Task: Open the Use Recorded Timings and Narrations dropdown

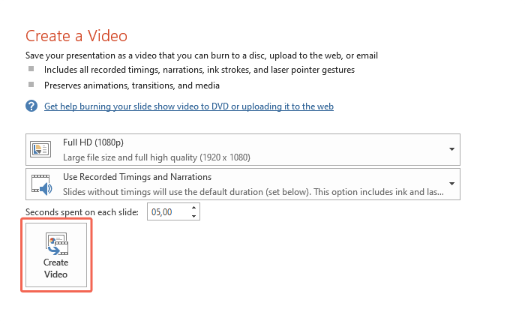Action: pos(243,184)
